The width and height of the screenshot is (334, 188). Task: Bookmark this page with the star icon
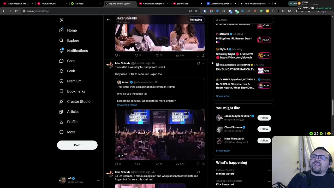(x=196, y=11)
